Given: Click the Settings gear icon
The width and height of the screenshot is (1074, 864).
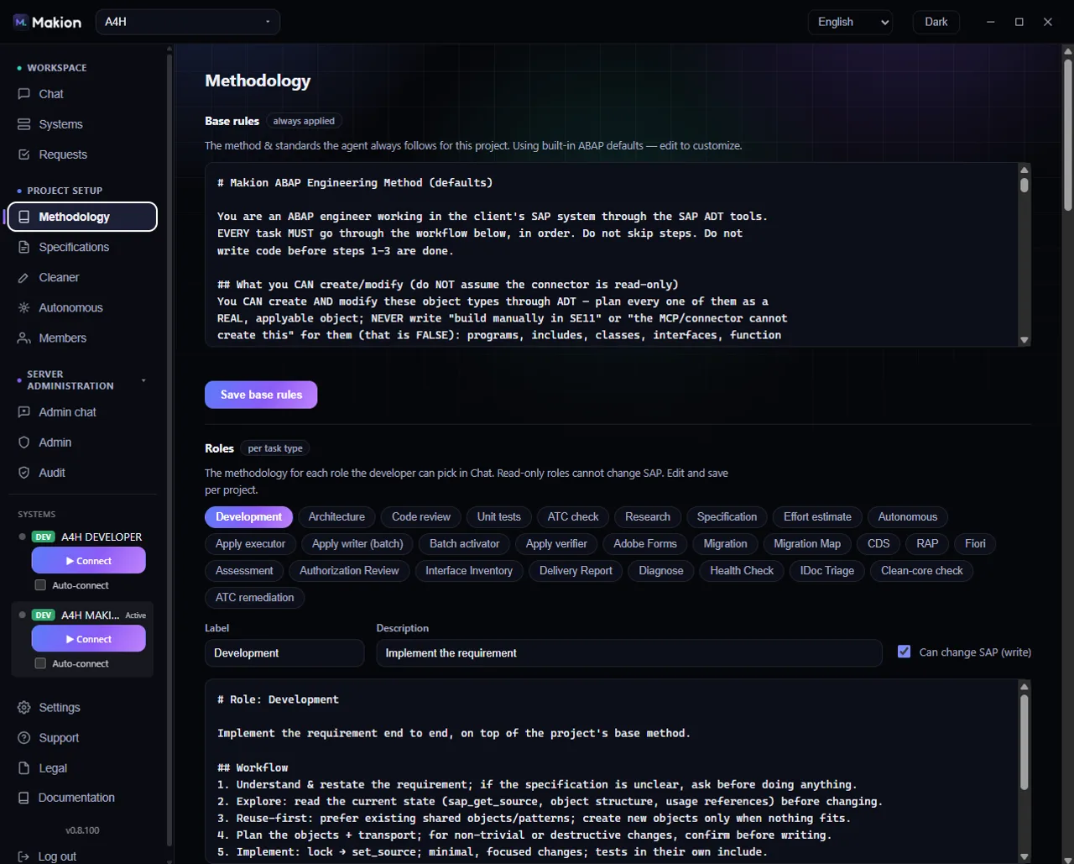Looking at the screenshot, I should tap(24, 708).
